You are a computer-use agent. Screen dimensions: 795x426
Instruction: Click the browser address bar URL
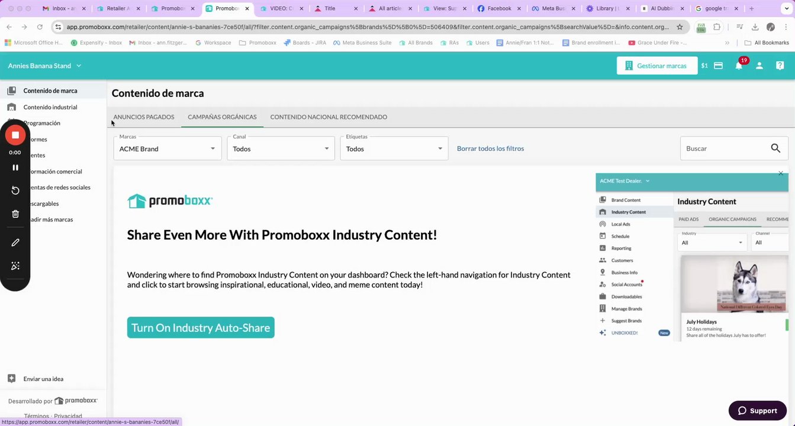click(367, 27)
